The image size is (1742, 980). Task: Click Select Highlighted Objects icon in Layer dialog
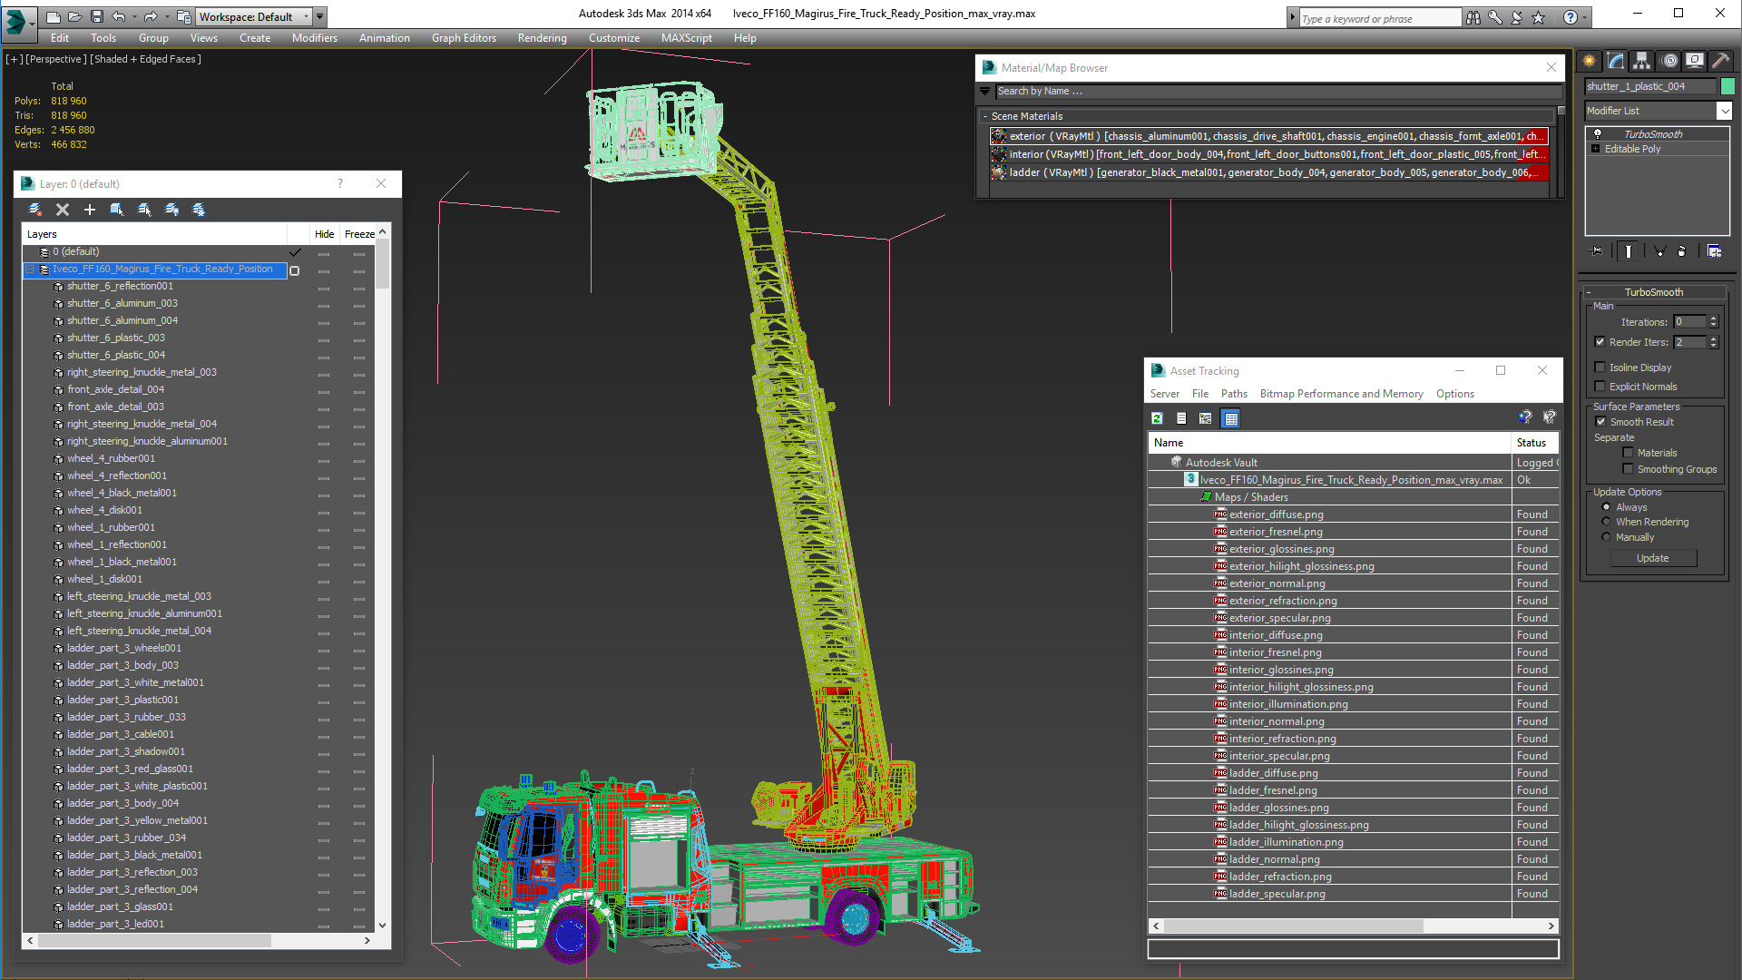117,210
